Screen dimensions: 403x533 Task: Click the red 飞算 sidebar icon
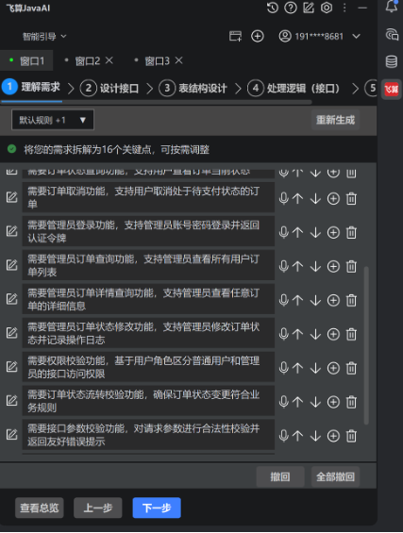pos(392,90)
